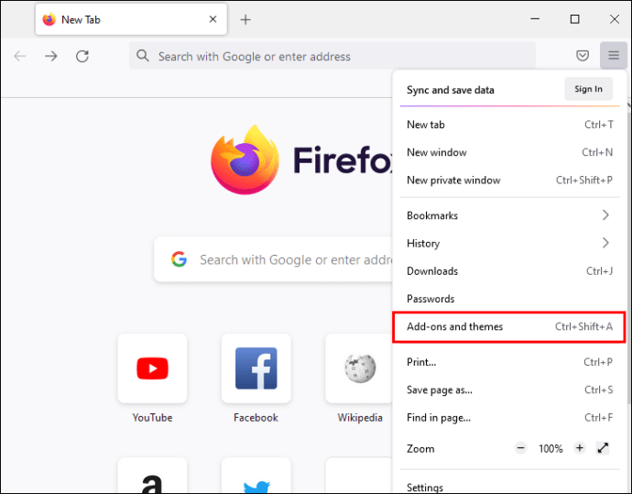Minimize the Firefox window
Image resolution: width=632 pixels, height=494 pixels.
point(535,19)
